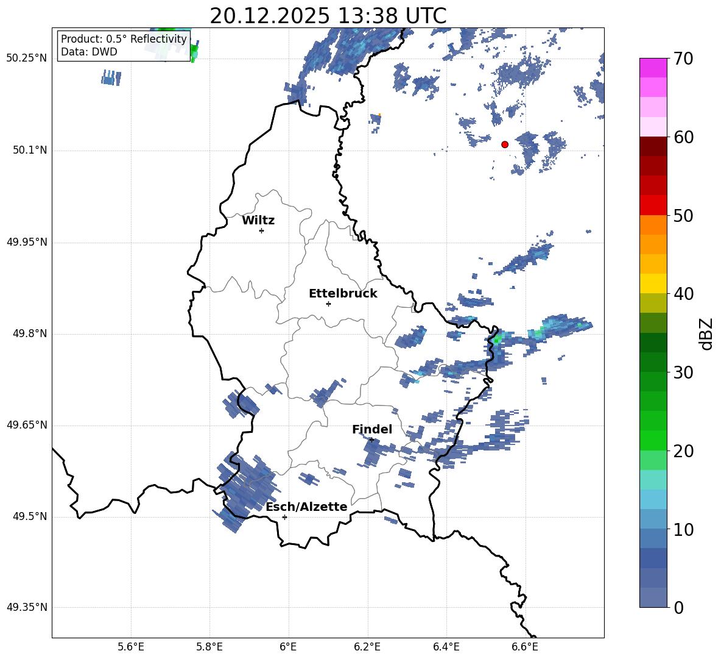721x659 pixels.
Task: Click the 5.8°E longitude label
Action: pyautogui.click(x=209, y=647)
